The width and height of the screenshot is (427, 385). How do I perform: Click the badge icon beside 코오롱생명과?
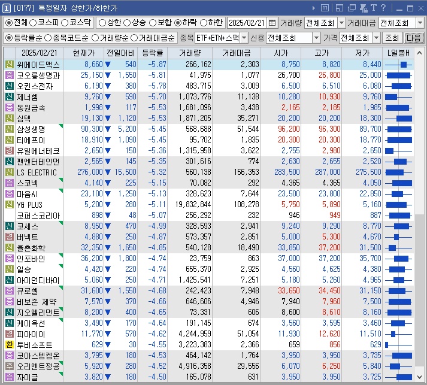[x=9, y=75]
